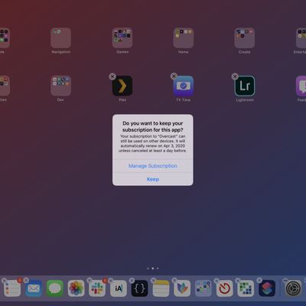The height and width of the screenshot is (306, 306).
Task: Remove Slack via its dock X badge
Action: click(x=90, y=281)
